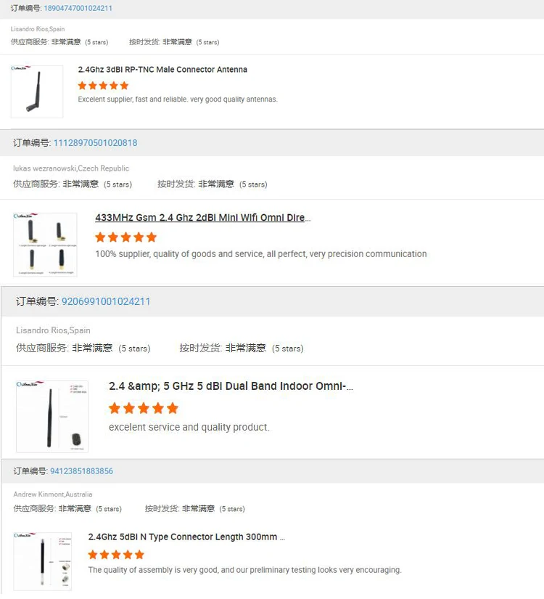Click the RP-TNC Male Connector Antenna title
This screenshot has width=544, height=599.
162,70
